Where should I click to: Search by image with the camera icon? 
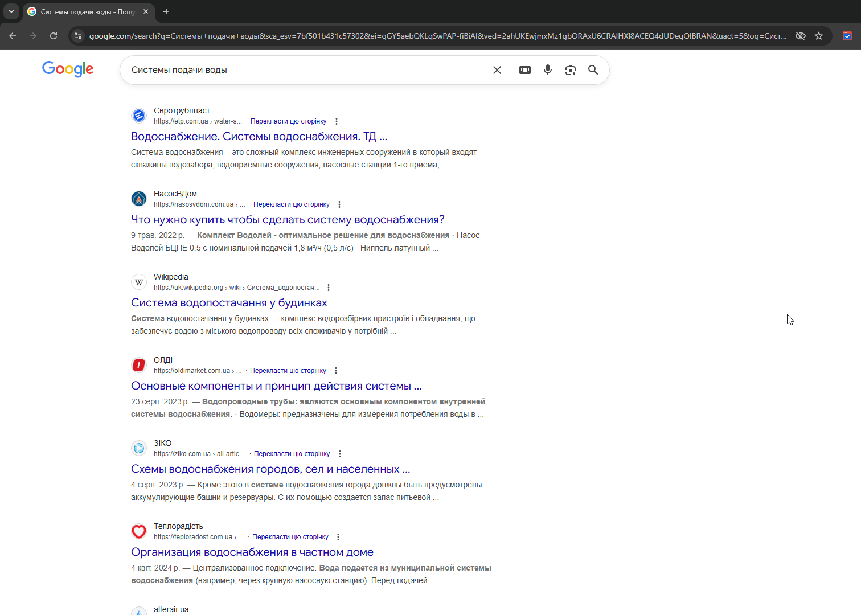pyautogui.click(x=571, y=70)
